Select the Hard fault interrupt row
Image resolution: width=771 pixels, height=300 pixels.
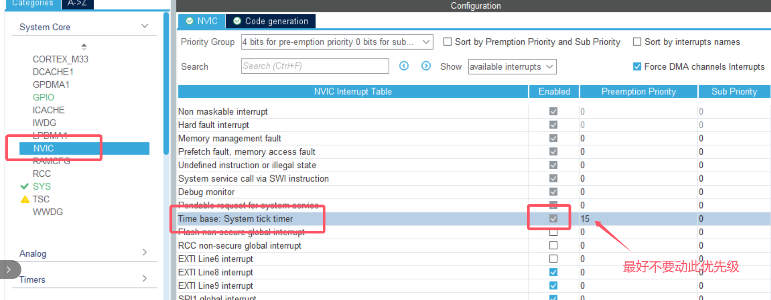(474, 125)
